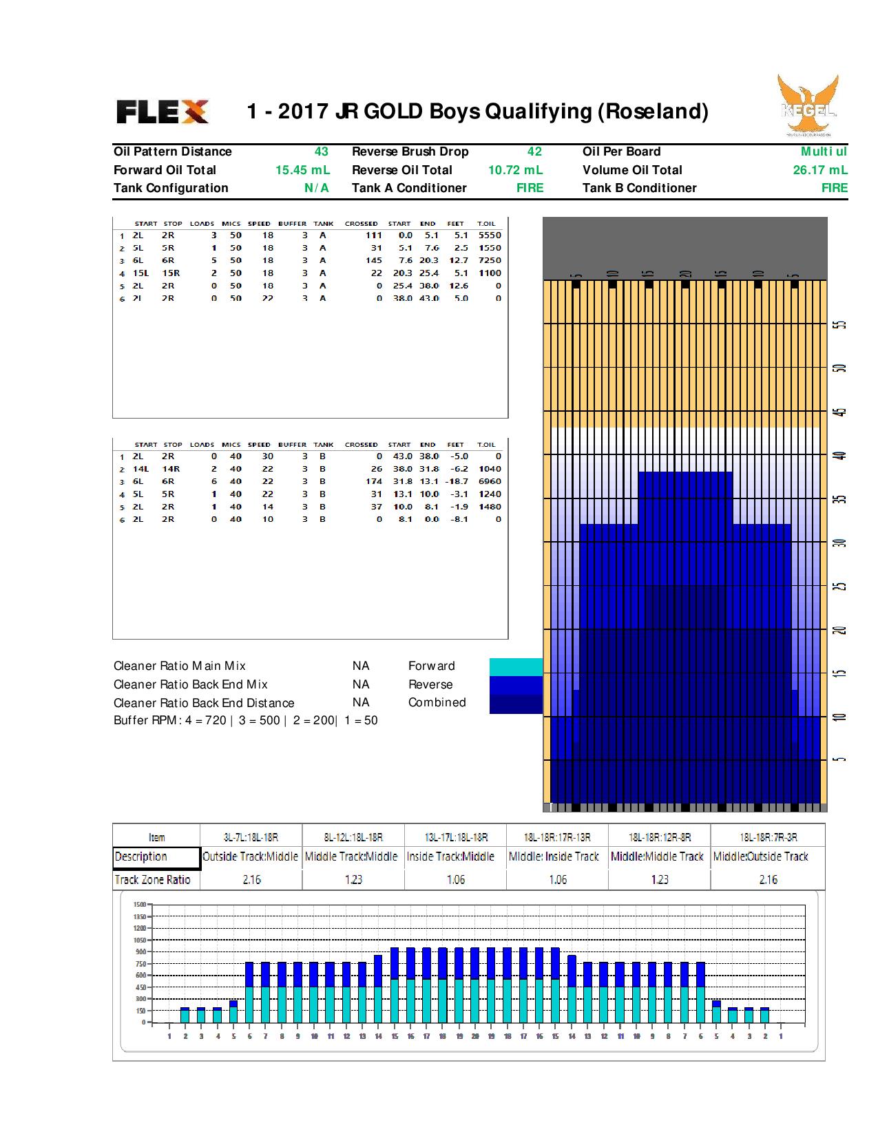The image size is (878, 1136).
Task: Click the 1100 T.OIL cell
Action: click(490, 273)
